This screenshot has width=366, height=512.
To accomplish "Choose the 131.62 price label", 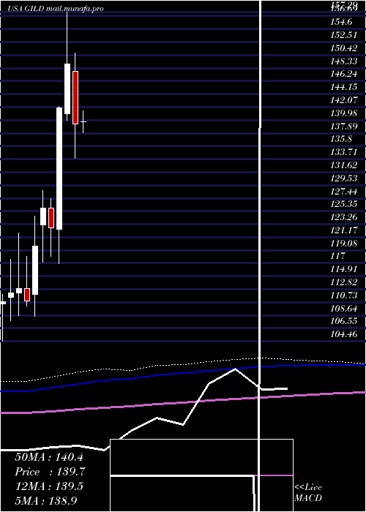I will tap(343, 165).
